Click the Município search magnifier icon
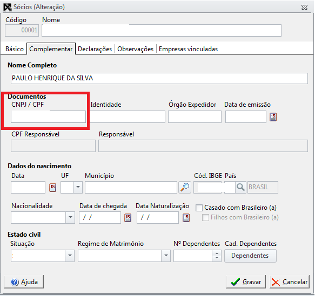Screen dimensions: 315x296 pyautogui.click(x=185, y=188)
